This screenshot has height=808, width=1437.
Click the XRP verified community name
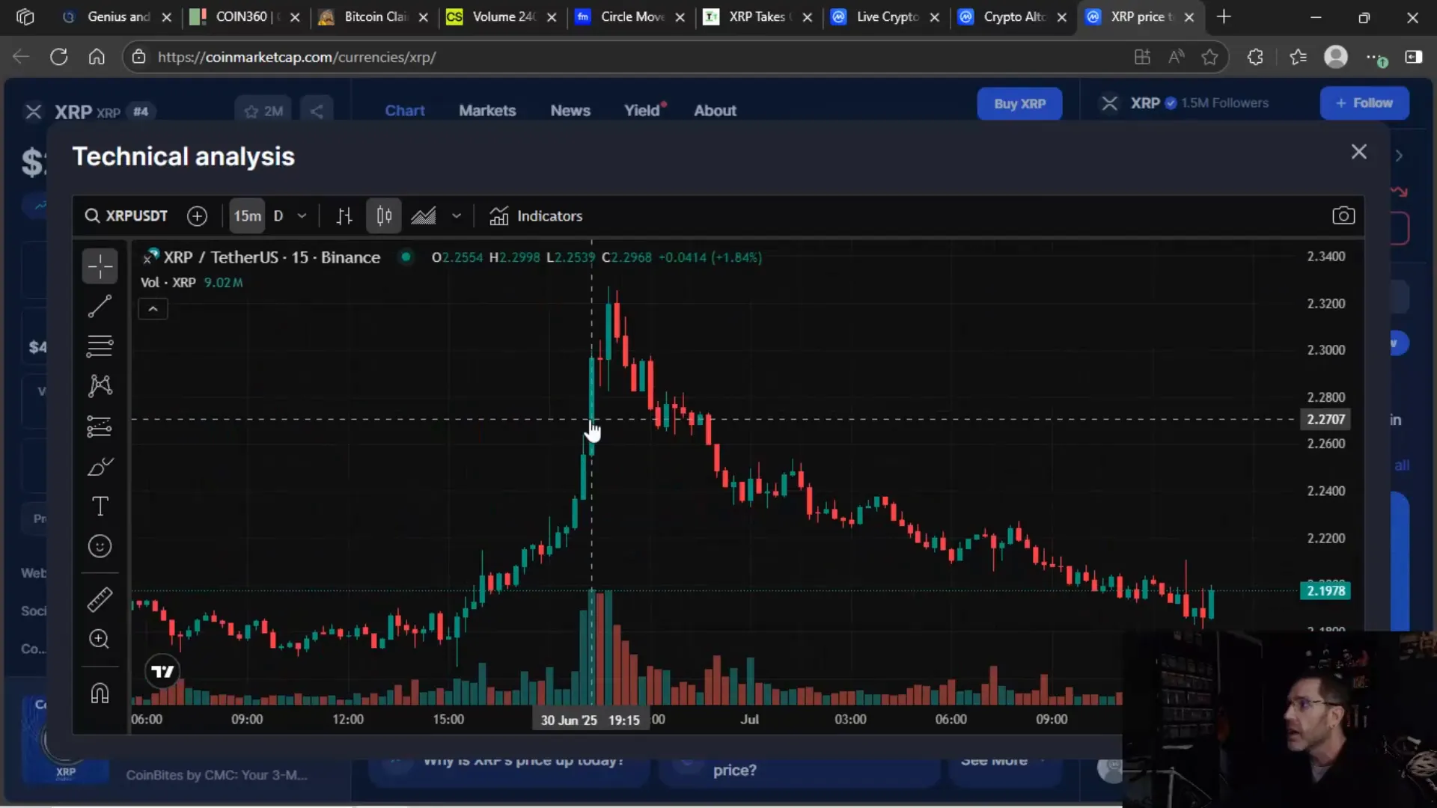coord(1144,103)
